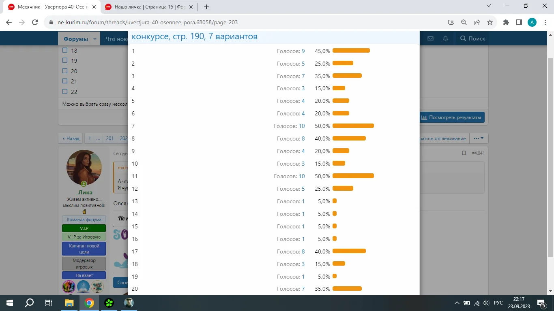This screenshot has height=311, width=554.
Task: View site information via the lock icon
Action: 51,23
